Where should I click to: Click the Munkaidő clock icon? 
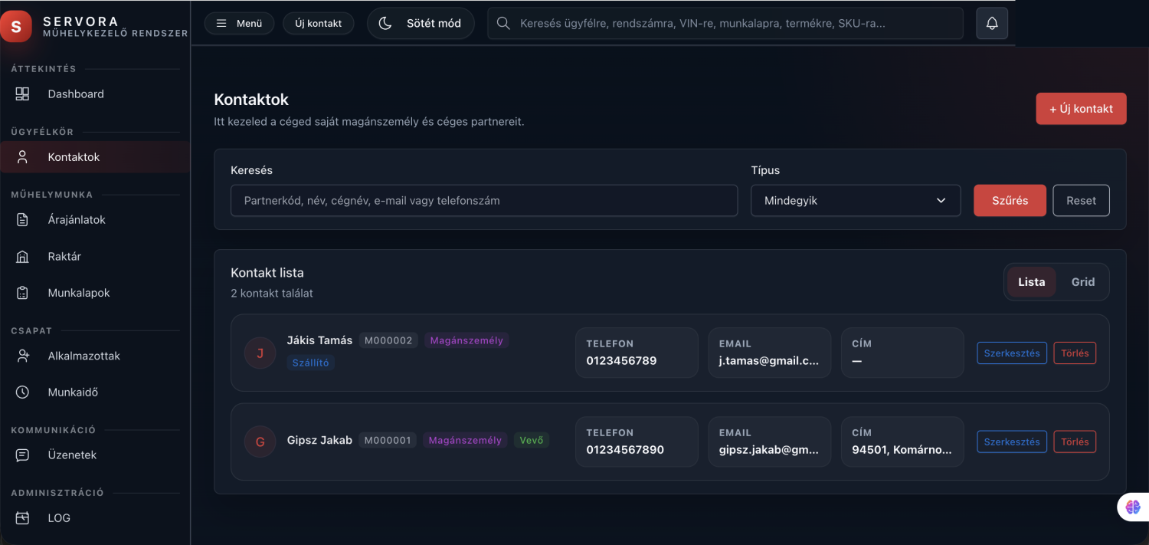(22, 392)
